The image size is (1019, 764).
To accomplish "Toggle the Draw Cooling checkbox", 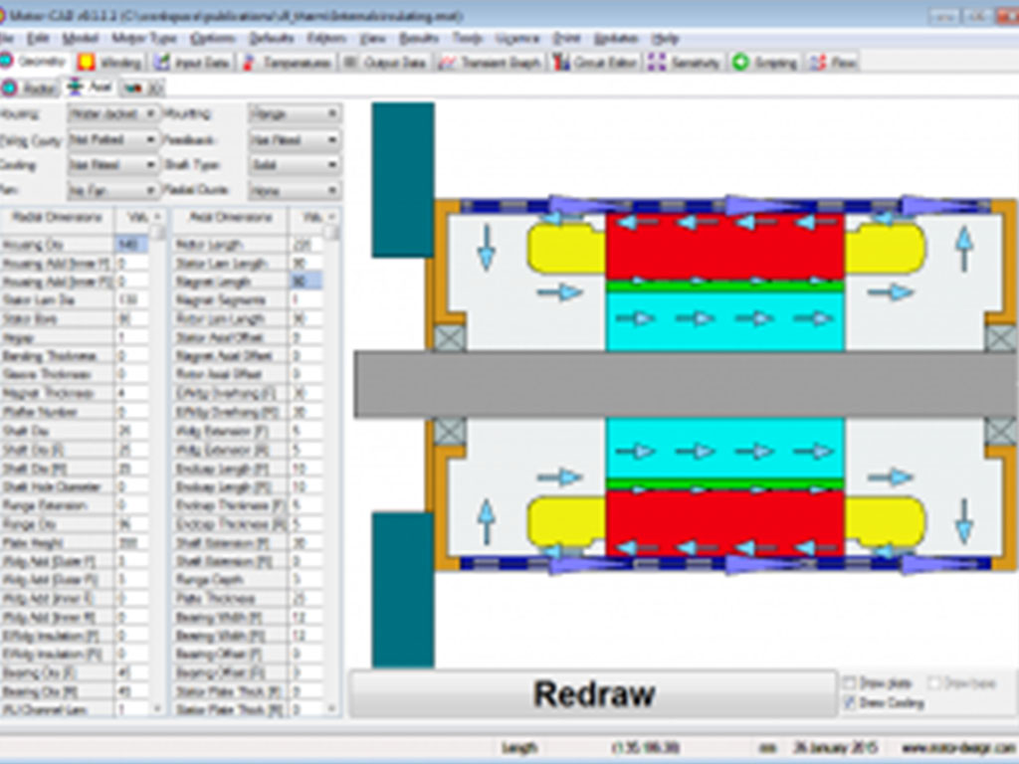I will coord(849,703).
